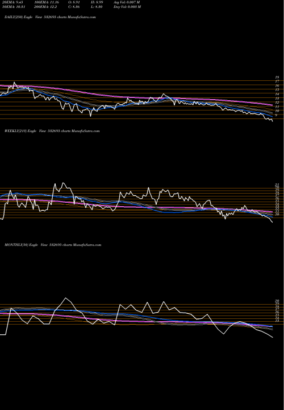Select the 100EMA: 11.16 reading
This screenshot has height=410, width=284.
tap(48, 2)
